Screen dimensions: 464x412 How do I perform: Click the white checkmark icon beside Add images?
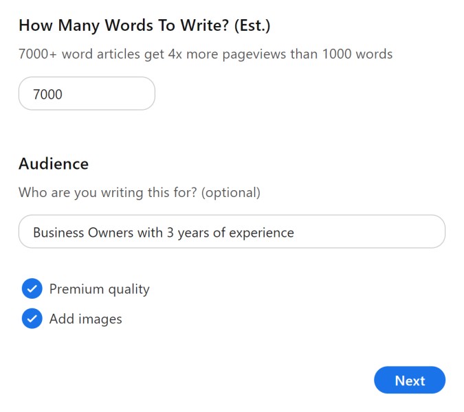click(x=32, y=319)
